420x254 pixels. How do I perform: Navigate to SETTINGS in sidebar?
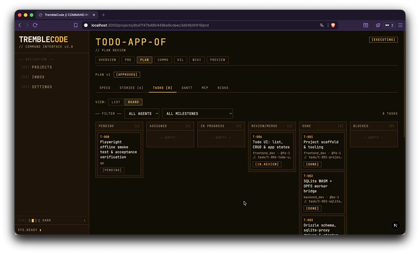coord(42,87)
